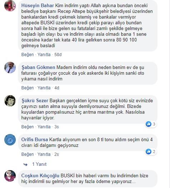Open Coşkun Kılıçoğlu's profile avatar
The image size is (170, 188).
click(x=10, y=176)
